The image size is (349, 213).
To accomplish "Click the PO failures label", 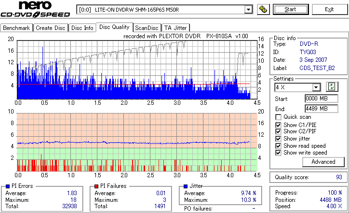I will click(x=198, y=209).
